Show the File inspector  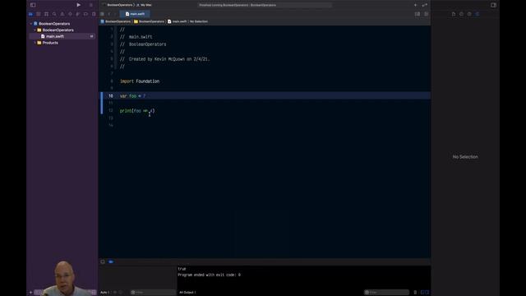coord(454,14)
